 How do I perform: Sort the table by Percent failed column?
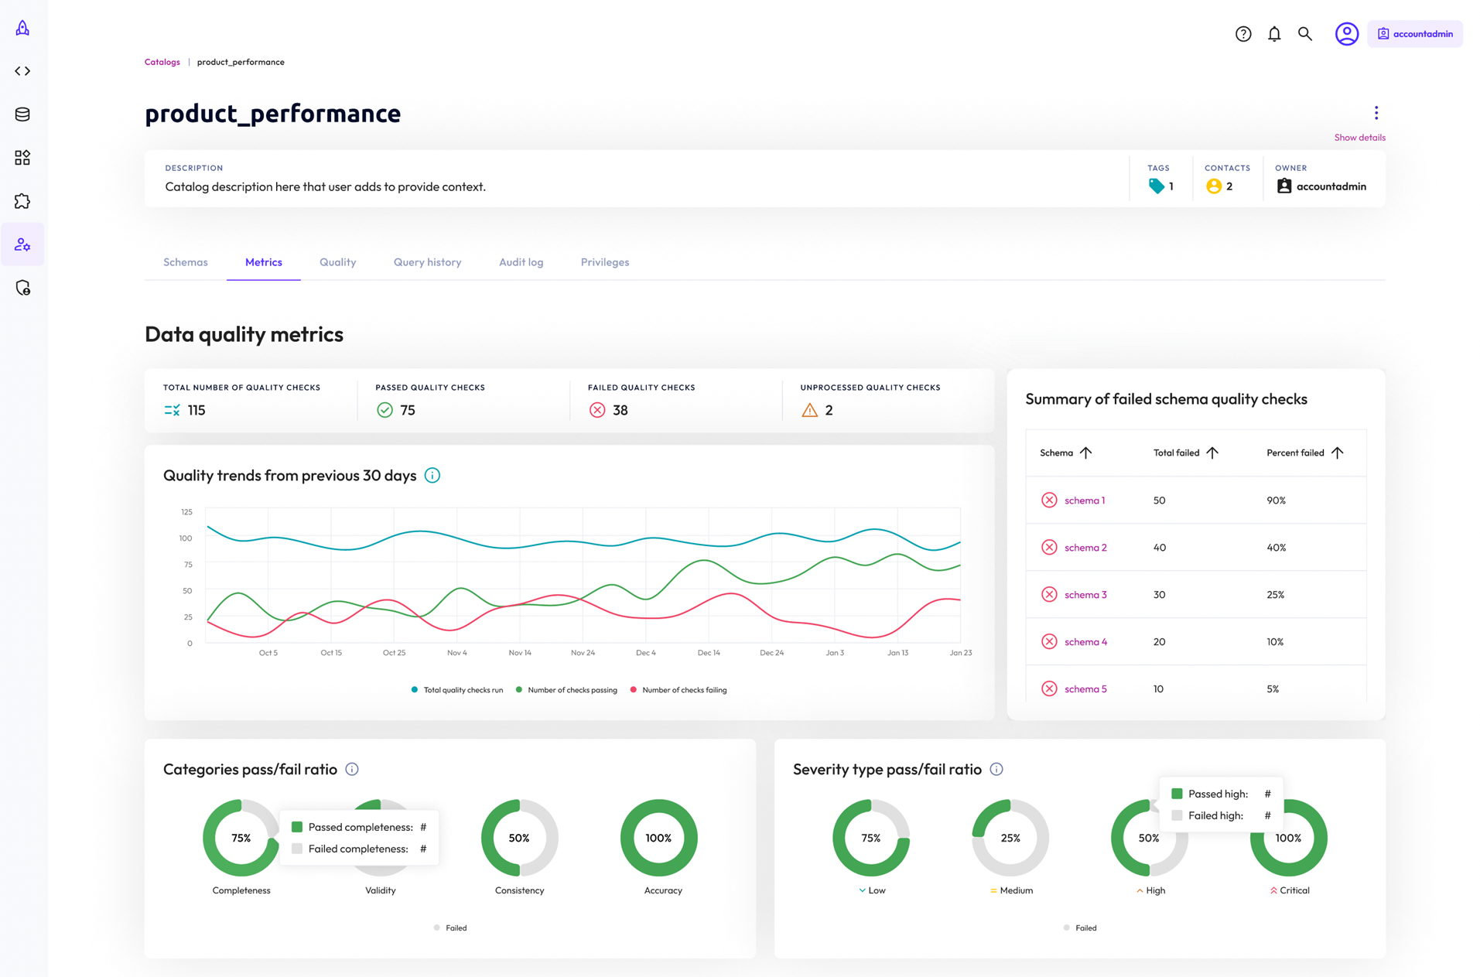pyautogui.click(x=1338, y=453)
